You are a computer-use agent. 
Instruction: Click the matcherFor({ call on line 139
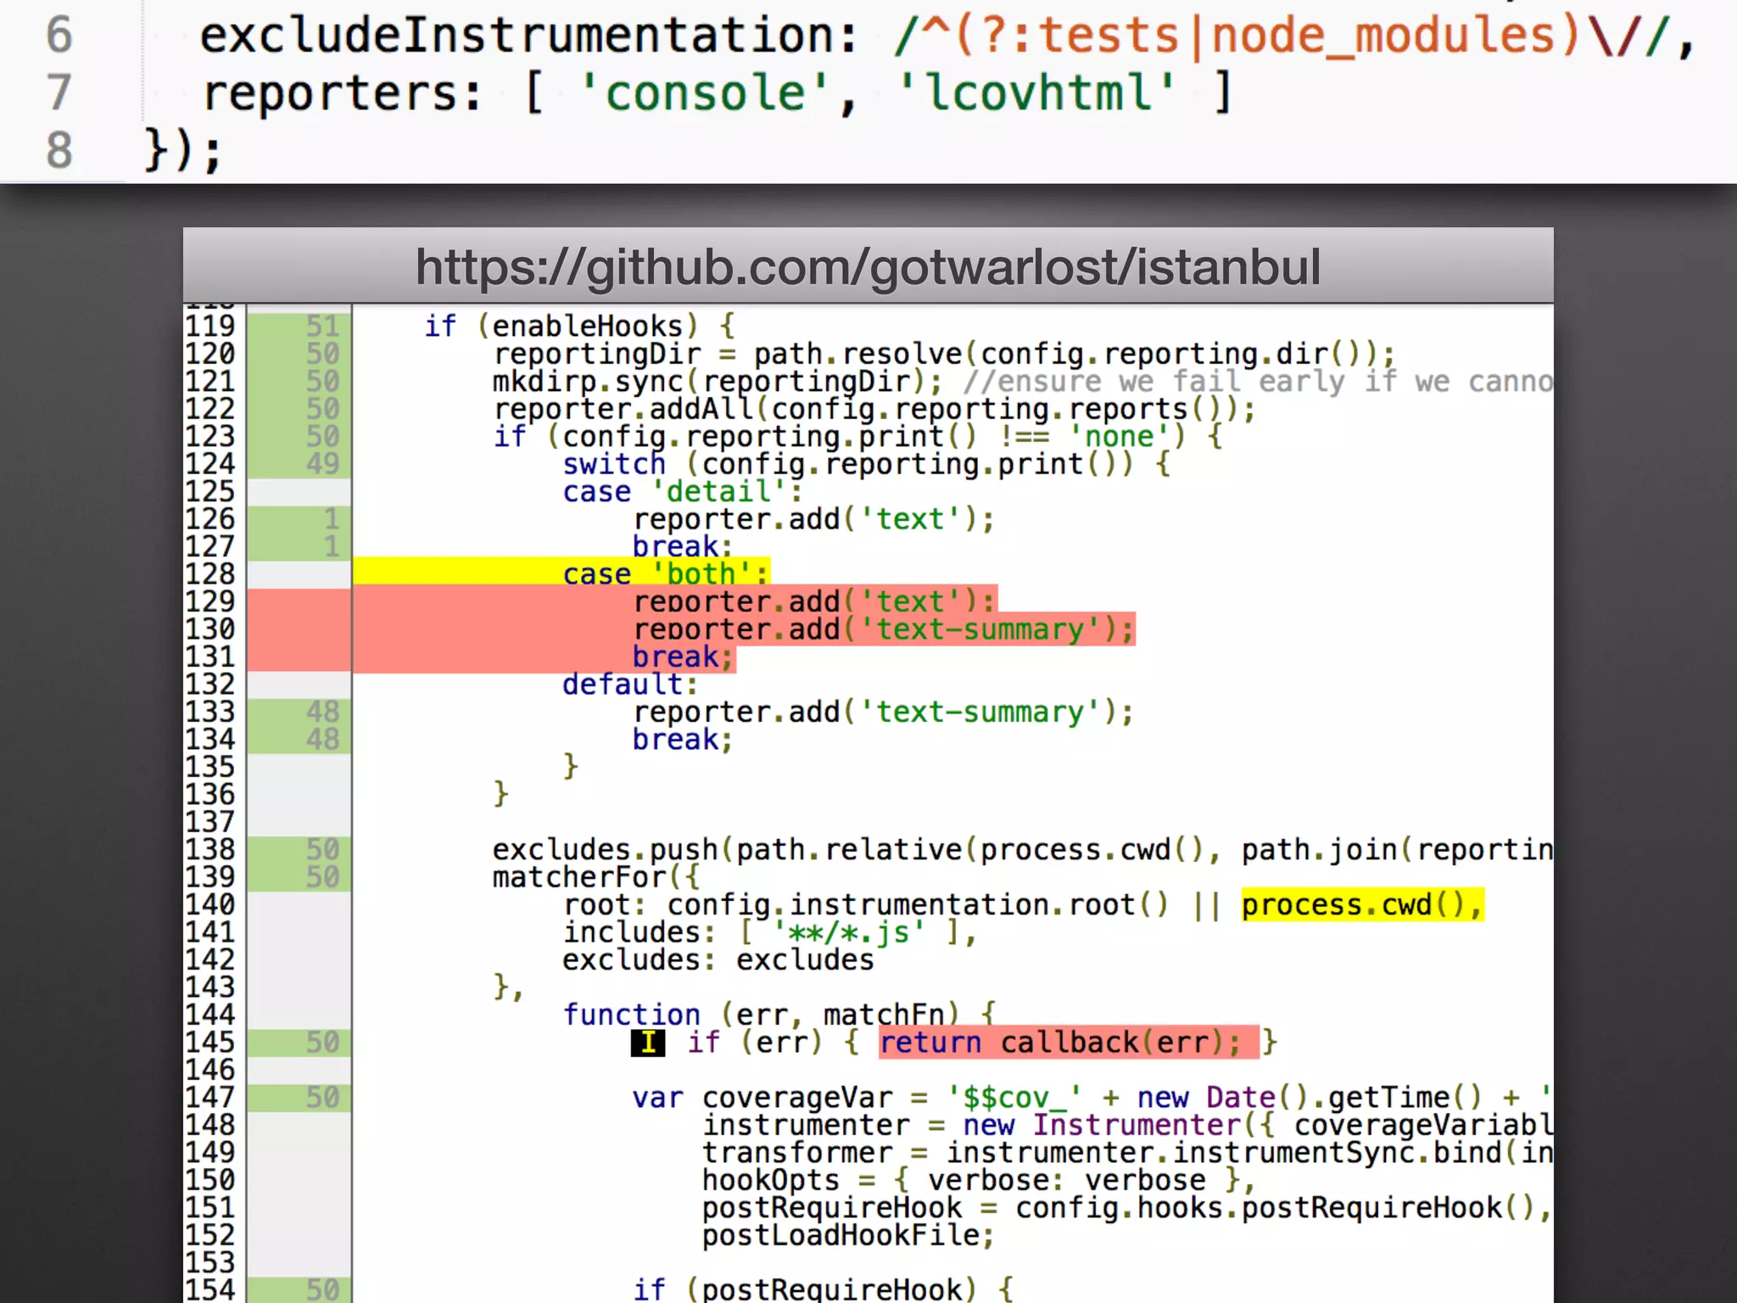tap(596, 877)
